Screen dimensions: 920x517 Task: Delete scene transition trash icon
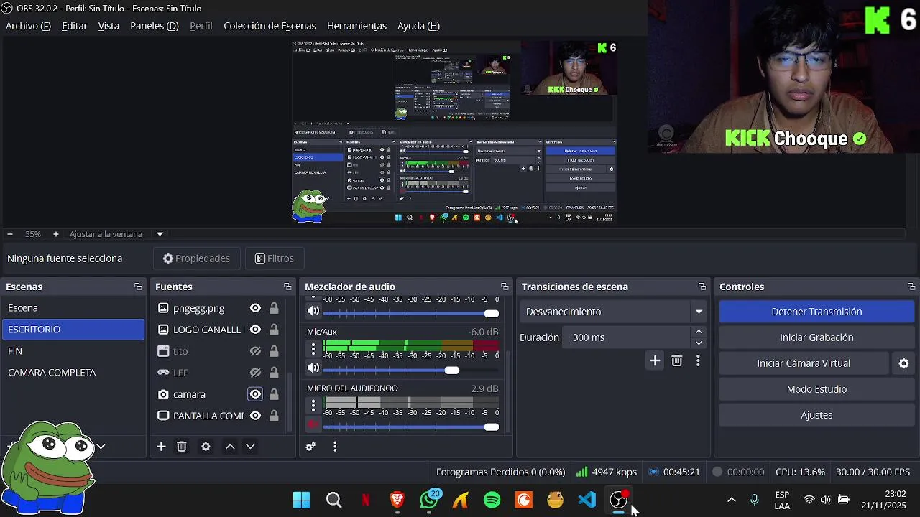pyautogui.click(x=676, y=360)
